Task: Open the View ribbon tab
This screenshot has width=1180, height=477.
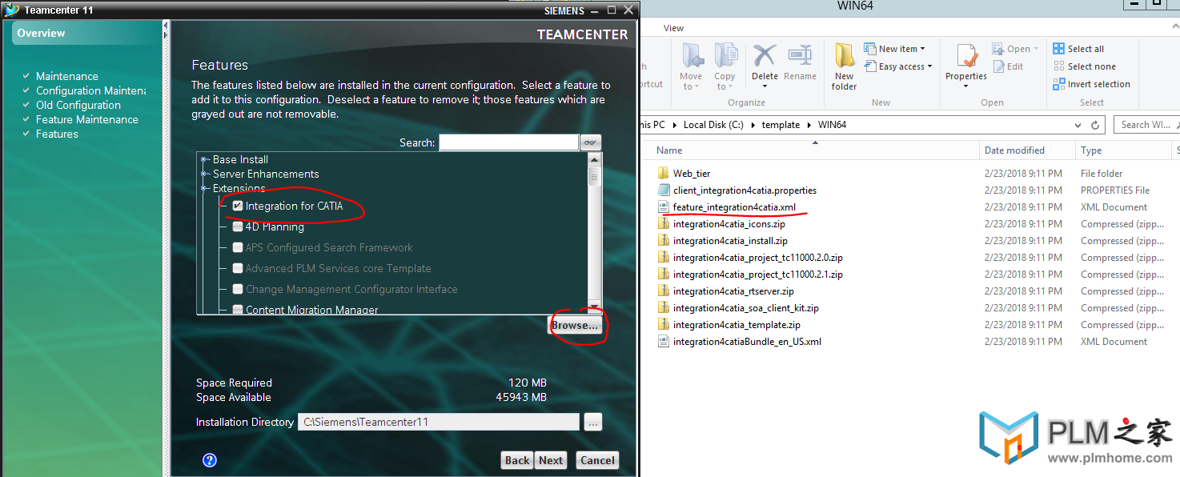Action: click(x=674, y=28)
